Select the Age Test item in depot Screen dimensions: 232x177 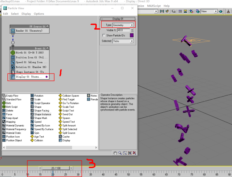[37, 137]
